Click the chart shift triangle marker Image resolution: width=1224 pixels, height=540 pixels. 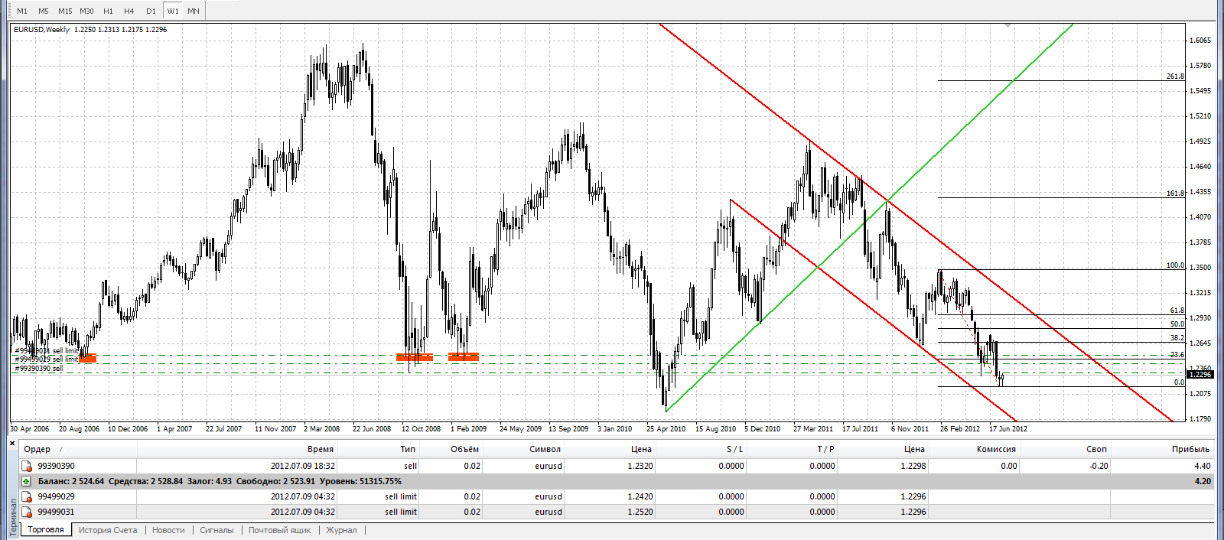tap(1008, 26)
